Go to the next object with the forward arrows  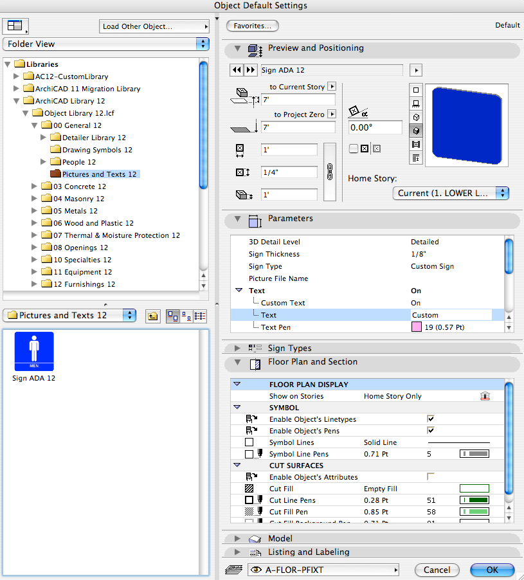250,70
